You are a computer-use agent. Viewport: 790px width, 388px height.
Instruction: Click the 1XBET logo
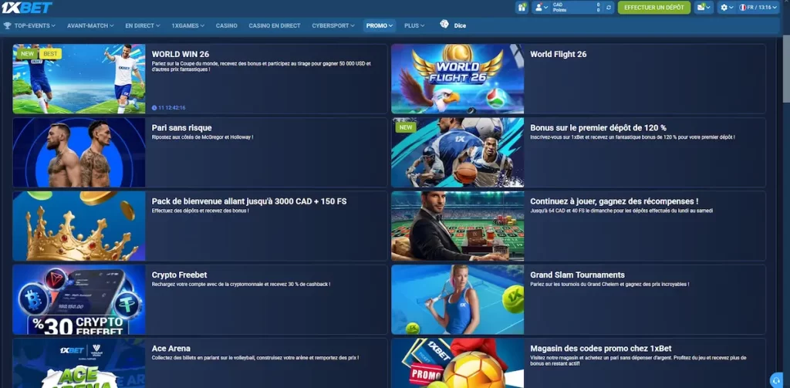[27, 8]
